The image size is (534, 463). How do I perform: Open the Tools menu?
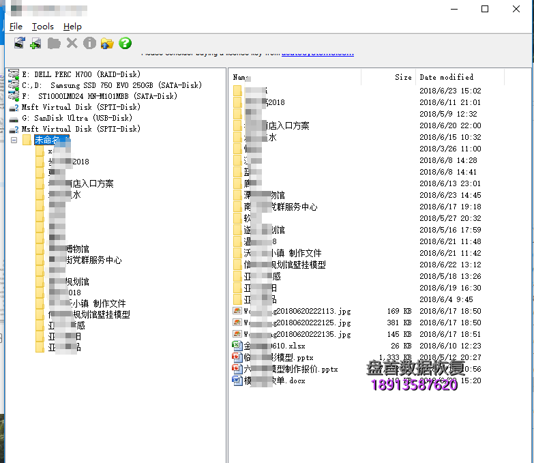42,26
